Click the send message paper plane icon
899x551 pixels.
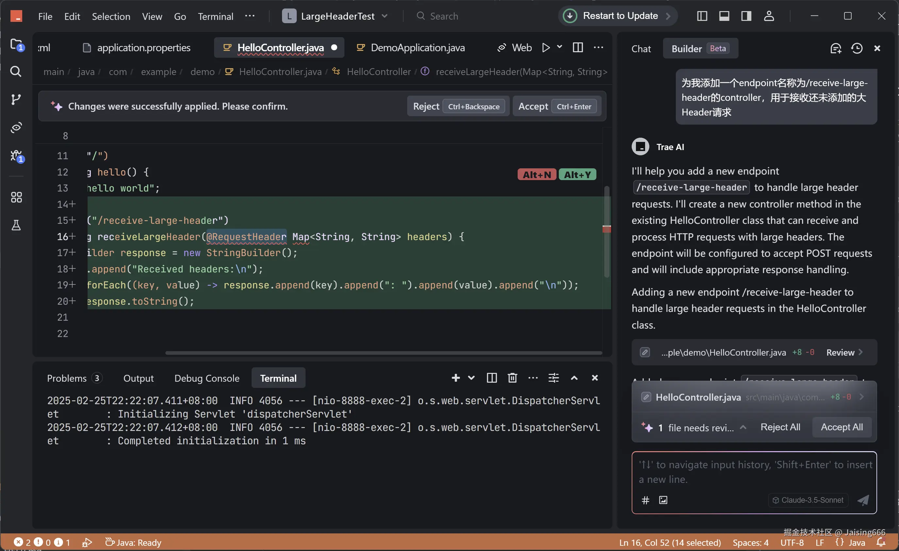863,500
